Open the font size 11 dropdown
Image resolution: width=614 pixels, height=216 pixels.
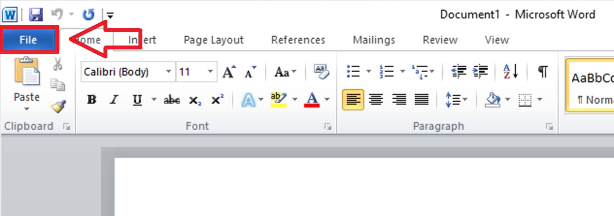tap(210, 72)
